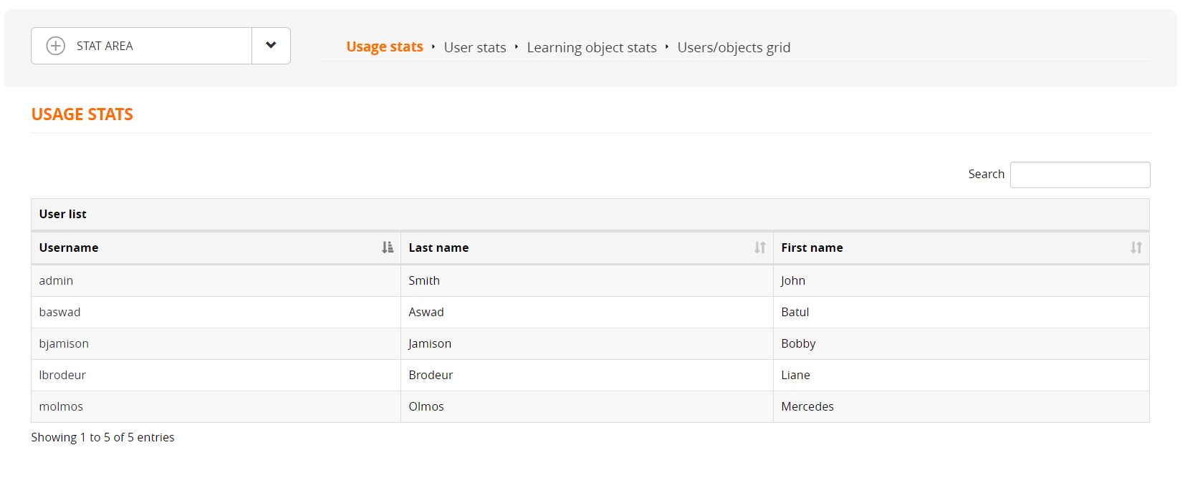This screenshot has width=1185, height=480.
Task: Select the Brodeur last name cell
Action: click(587, 375)
